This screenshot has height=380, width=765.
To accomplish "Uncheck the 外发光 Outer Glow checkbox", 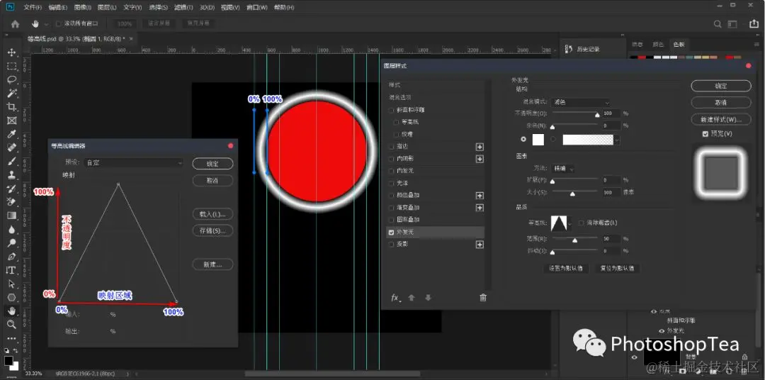I will pyautogui.click(x=391, y=233).
